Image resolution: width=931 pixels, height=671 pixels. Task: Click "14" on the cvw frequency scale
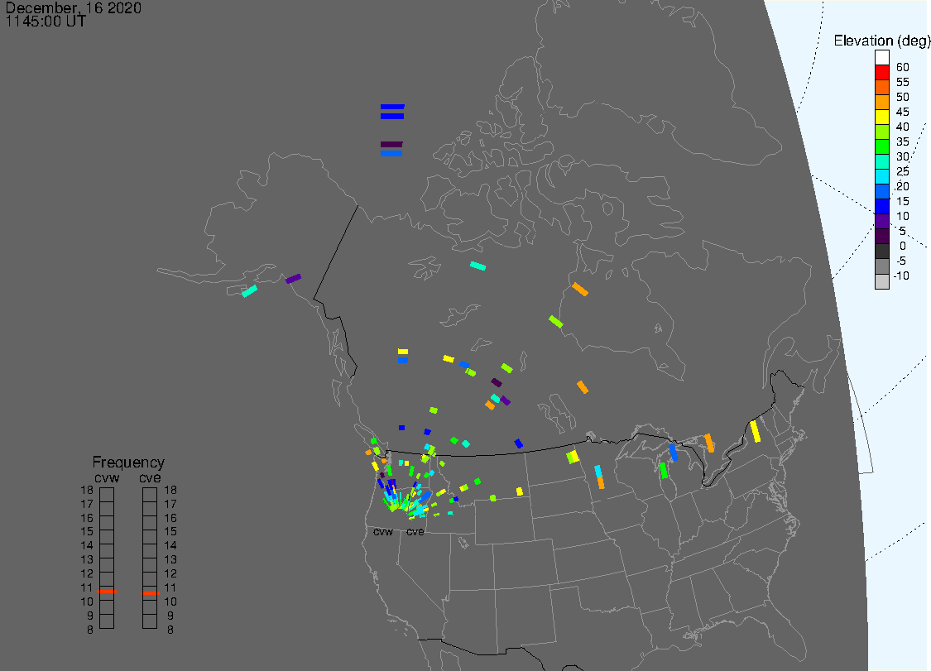click(x=87, y=545)
